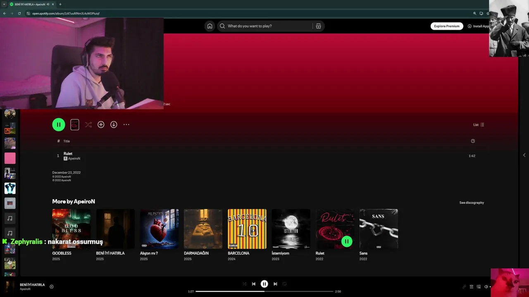Open the round artist avatar in library sidebar
Image resolution: width=529 pixels, height=297 pixels.
(x=10, y=113)
